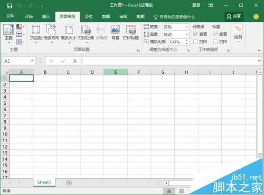
Task: Open paper Orientation (纸张方向) options
Action: (51, 34)
